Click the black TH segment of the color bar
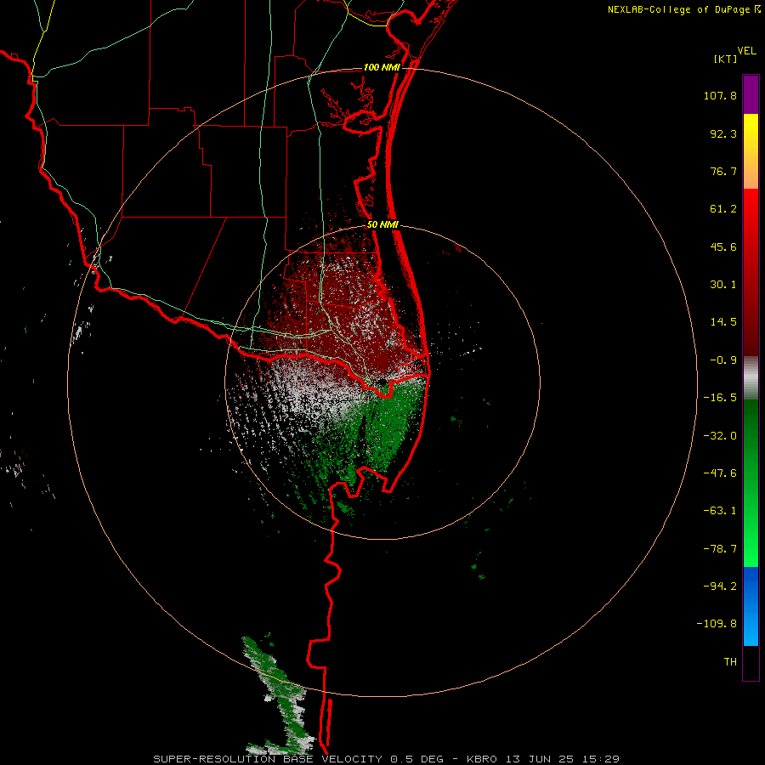 tap(751, 663)
